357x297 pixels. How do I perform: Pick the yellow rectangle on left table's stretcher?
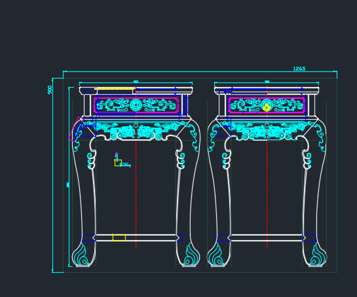click(119, 237)
